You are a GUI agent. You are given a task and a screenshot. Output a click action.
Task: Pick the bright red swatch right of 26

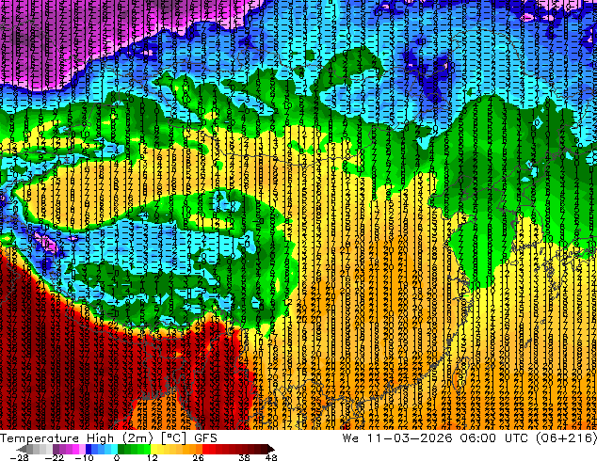click(x=205, y=449)
